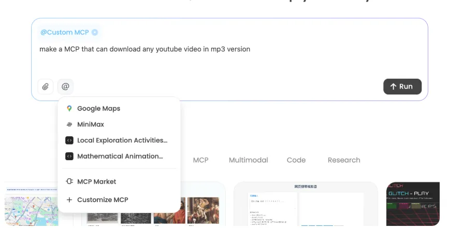Click the plus icon beside Customize MCP
Viewport: 449px width, 228px height.
click(x=69, y=200)
